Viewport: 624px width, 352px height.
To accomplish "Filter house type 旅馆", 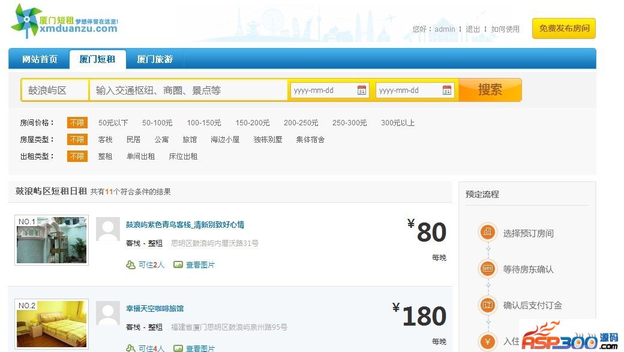I will pyautogui.click(x=190, y=140).
